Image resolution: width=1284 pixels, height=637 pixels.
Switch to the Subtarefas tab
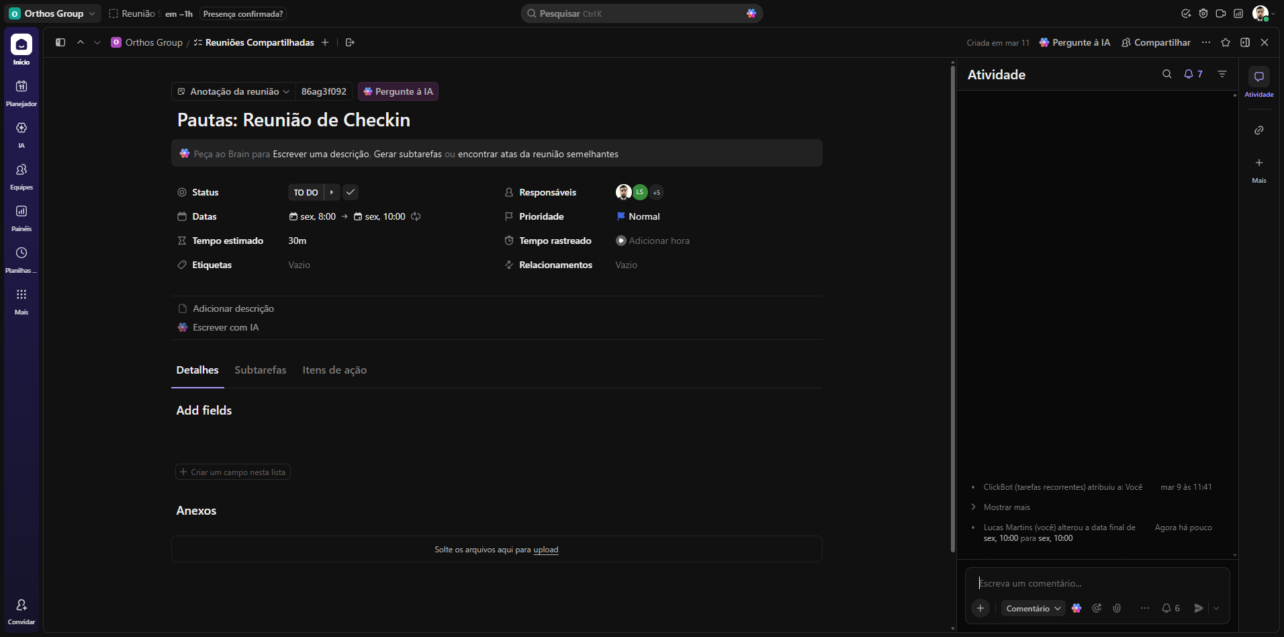point(260,370)
